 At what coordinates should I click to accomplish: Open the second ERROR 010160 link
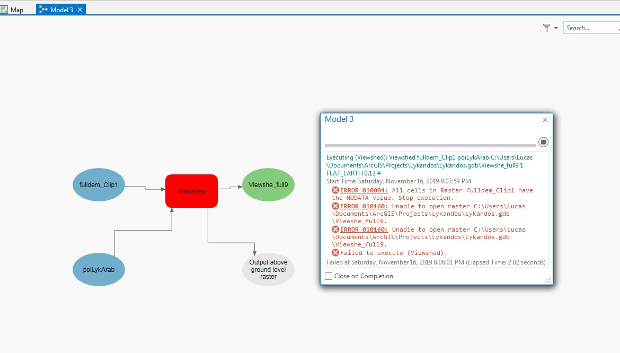364,230
